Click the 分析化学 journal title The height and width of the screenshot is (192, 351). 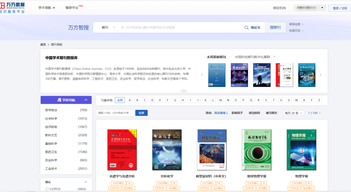[x=167, y=176]
